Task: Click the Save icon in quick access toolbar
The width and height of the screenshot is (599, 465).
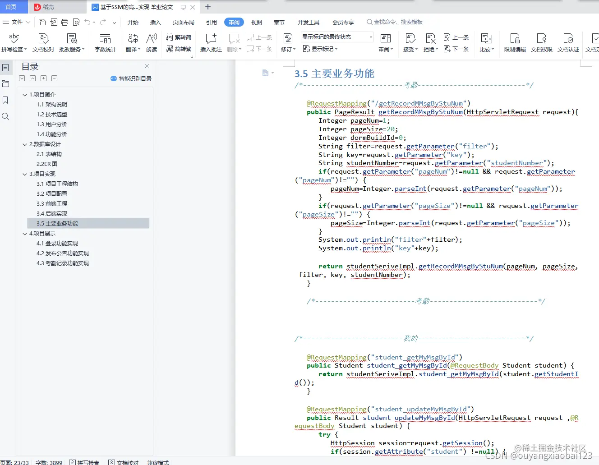Action: 42,22
